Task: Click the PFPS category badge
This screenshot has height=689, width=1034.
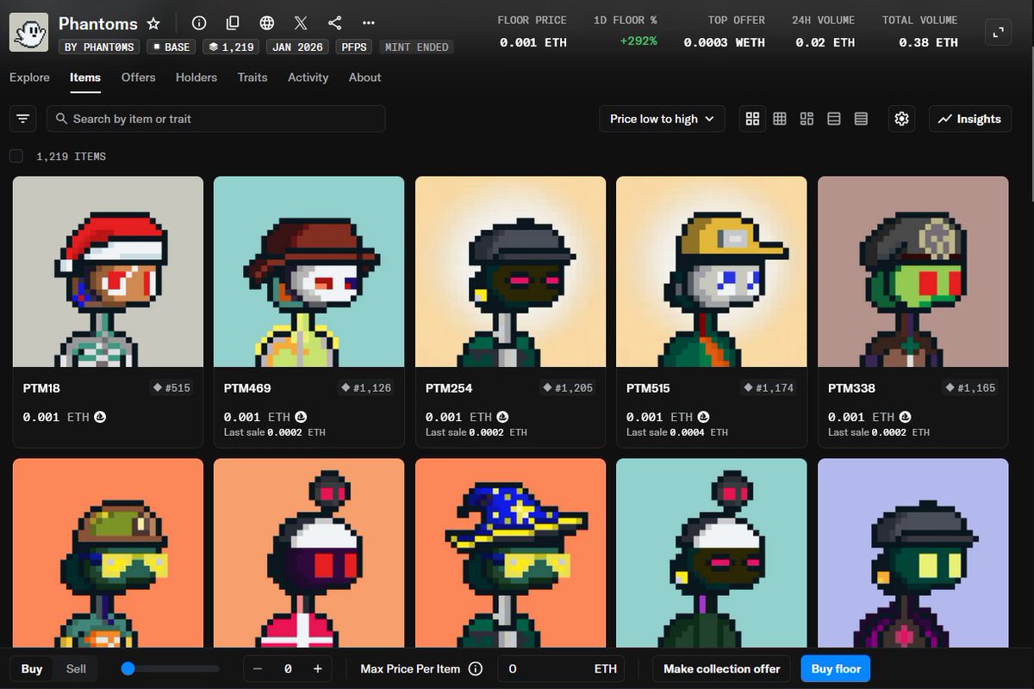Action: (x=353, y=47)
